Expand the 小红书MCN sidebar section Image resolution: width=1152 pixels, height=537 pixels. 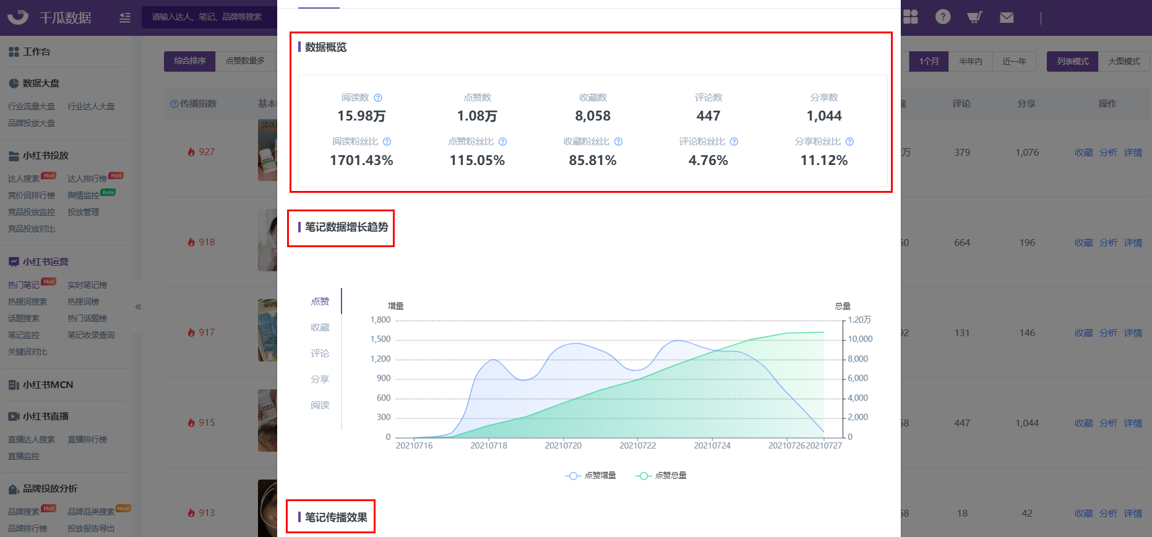48,384
